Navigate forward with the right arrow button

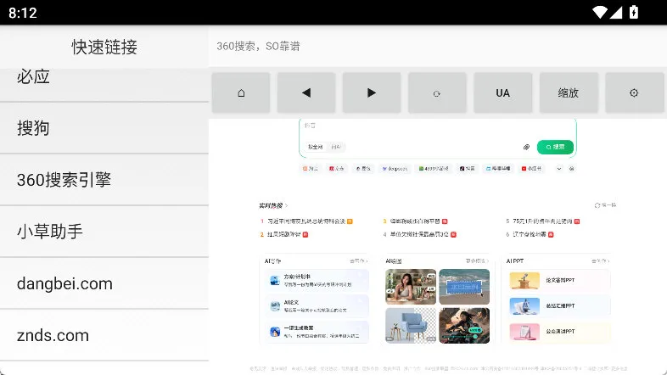[x=372, y=92]
